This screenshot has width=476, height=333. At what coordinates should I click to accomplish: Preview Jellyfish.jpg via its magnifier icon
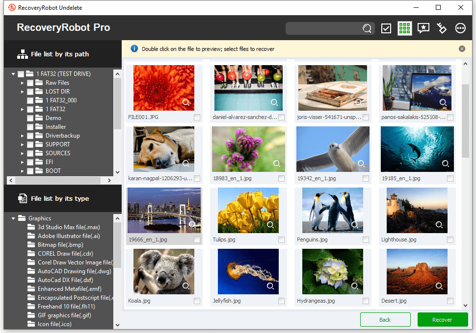[270, 286]
